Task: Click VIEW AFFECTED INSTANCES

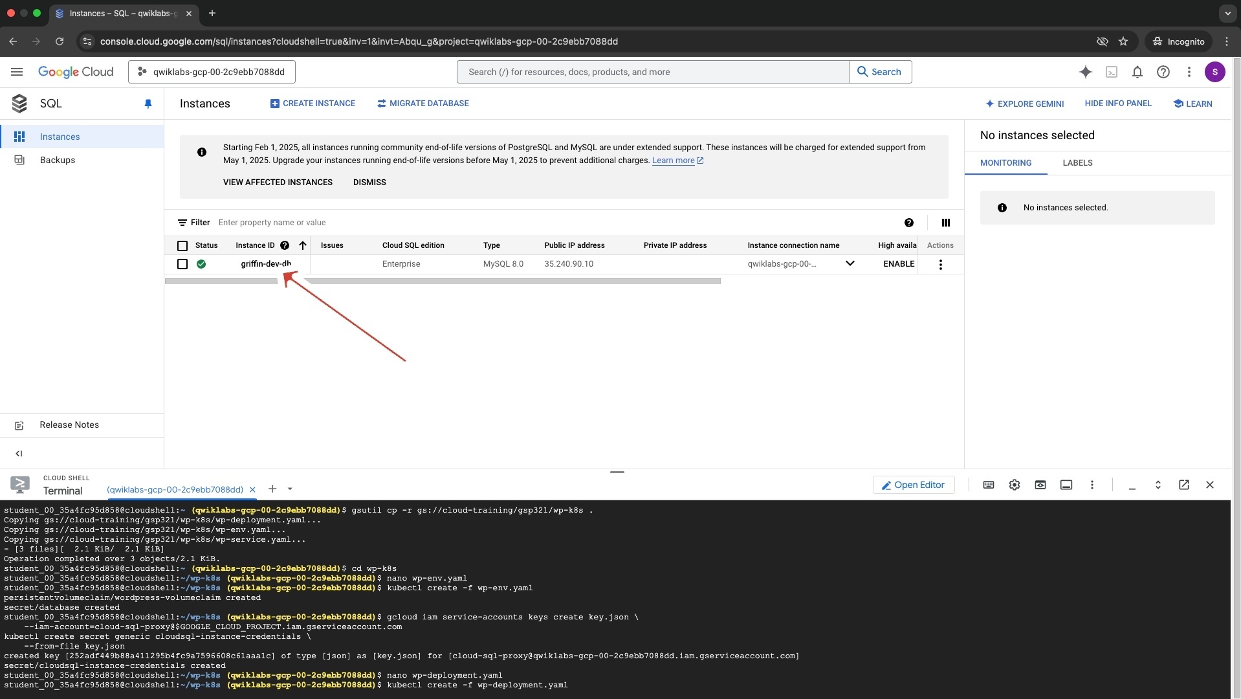Action: [x=278, y=183]
